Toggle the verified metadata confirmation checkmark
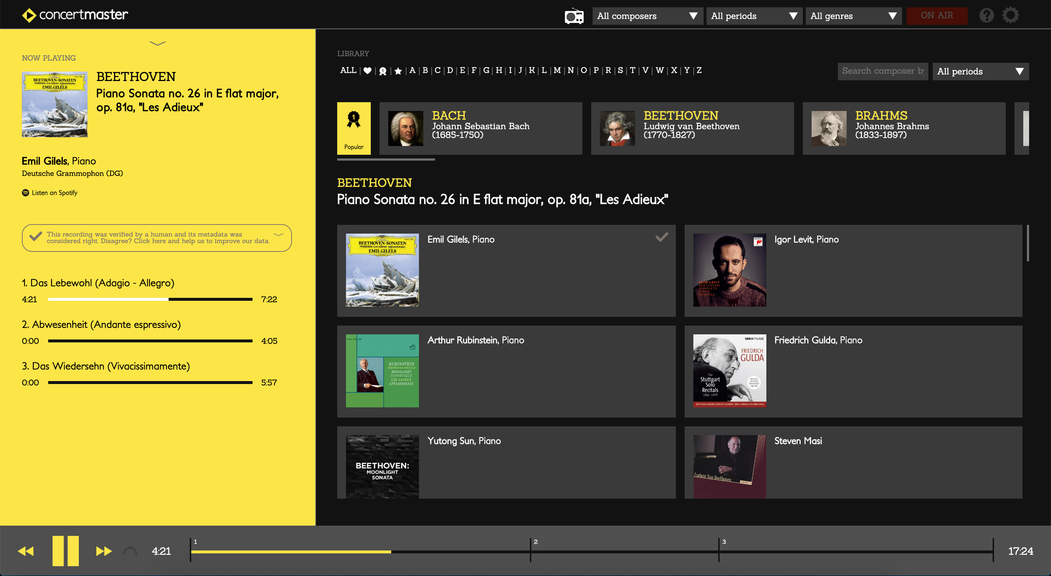1051x576 pixels. [35, 236]
